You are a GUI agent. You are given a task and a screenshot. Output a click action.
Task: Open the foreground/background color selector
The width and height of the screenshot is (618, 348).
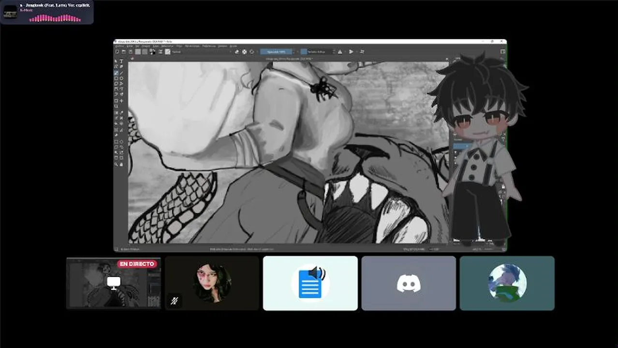tap(152, 52)
